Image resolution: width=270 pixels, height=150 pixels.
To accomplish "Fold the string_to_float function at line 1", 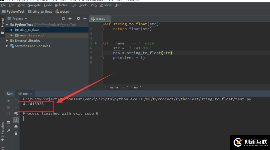I will pos(102,24).
